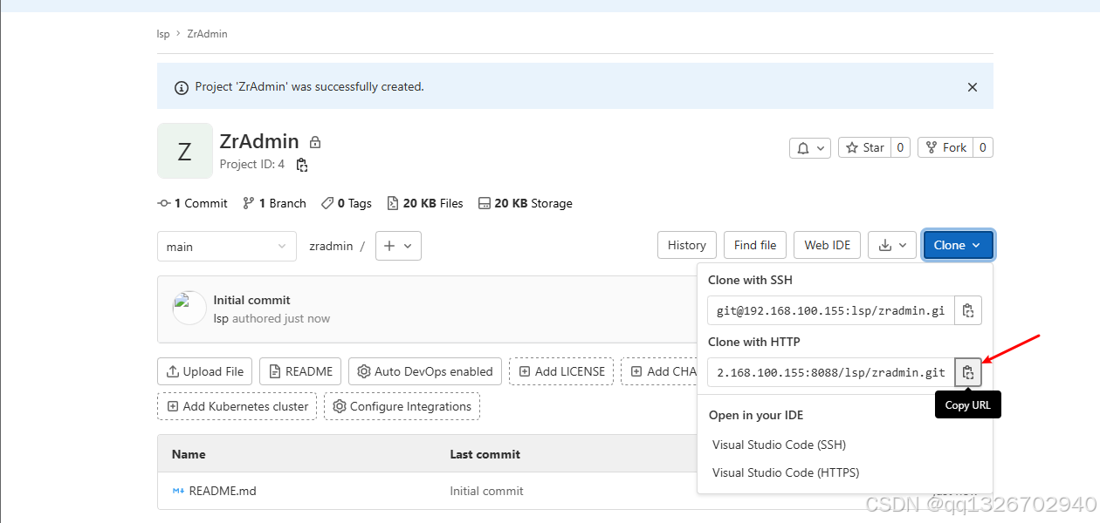This screenshot has height=523, width=1100.
Task: Expand the plus menu to create new file
Action: point(397,245)
